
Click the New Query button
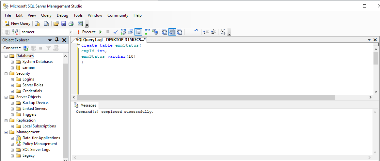(18, 23)
